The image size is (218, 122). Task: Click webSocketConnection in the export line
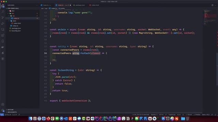coord(74,101)
